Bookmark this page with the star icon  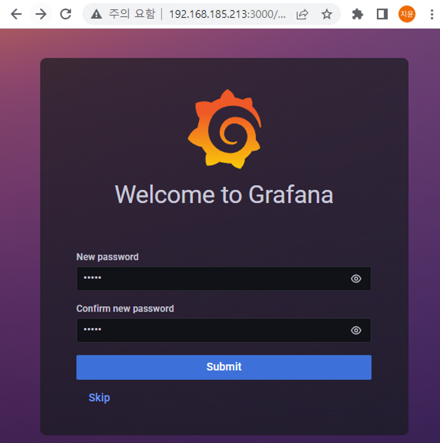click(327, 14)
